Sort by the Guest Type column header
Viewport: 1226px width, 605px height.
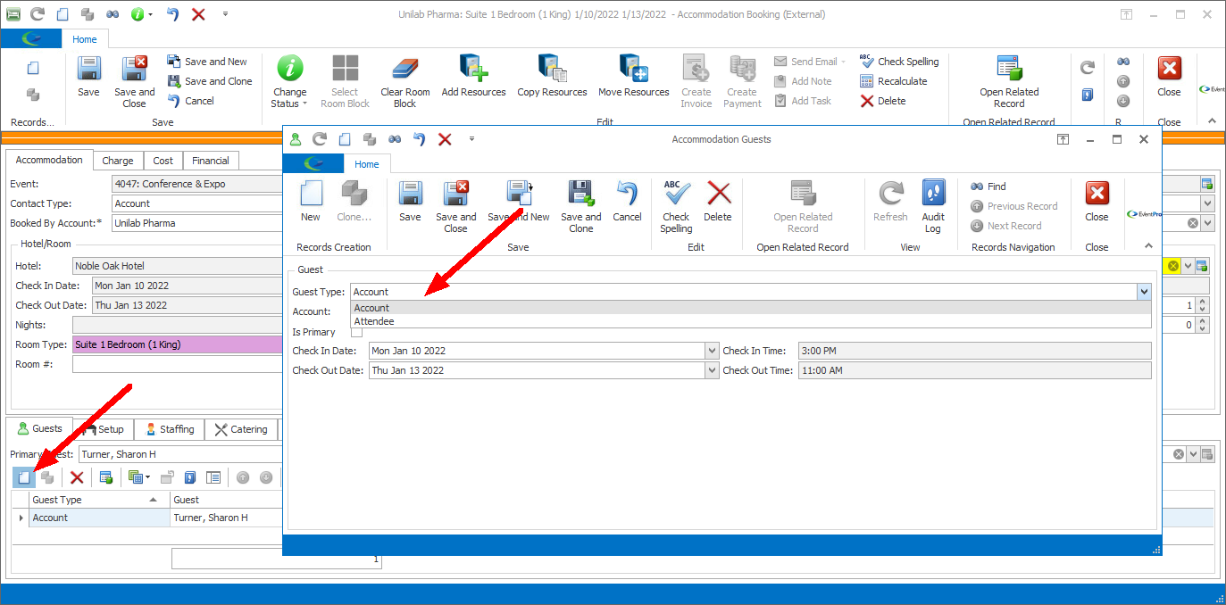(100, 500)
